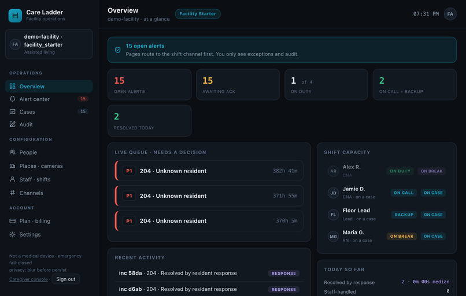
Task: Click RESPONSE tag on inc 58da
Action: click(x=283, y=273)
